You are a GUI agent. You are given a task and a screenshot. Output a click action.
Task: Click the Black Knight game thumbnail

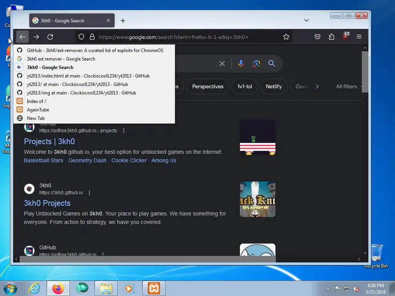(x=257, y=199)
